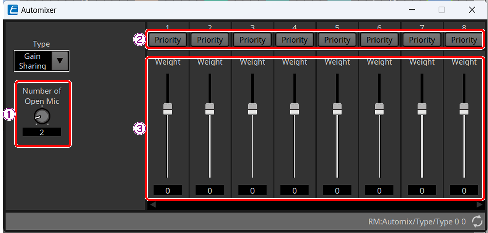Image resolution: width=488 pixels, height=233 pixels.
Task: Enable Priority on channel 4
Action: (294, 40)
